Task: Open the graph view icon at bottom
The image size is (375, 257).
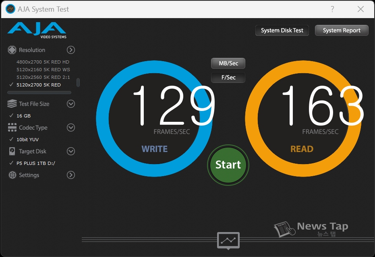Action: 228,241
